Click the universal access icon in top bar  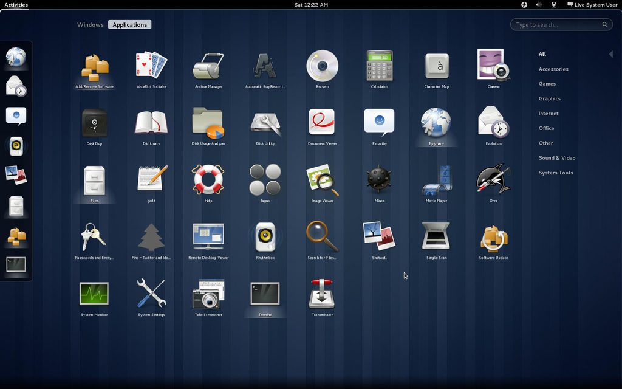[x=524, y=5]
